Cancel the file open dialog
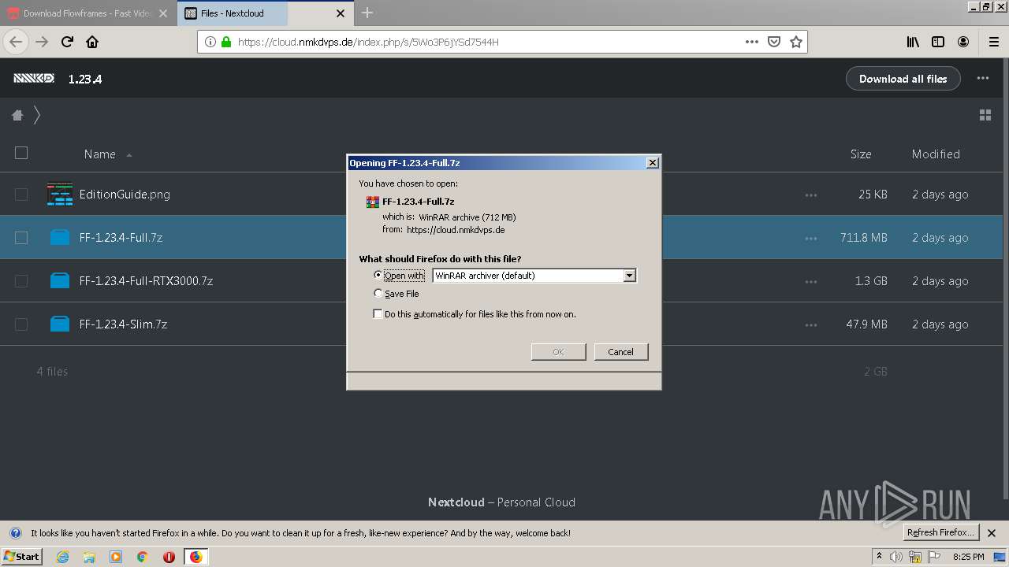Image resolution: width=1009 pixels, height=567 pixels. click(620, 352)
